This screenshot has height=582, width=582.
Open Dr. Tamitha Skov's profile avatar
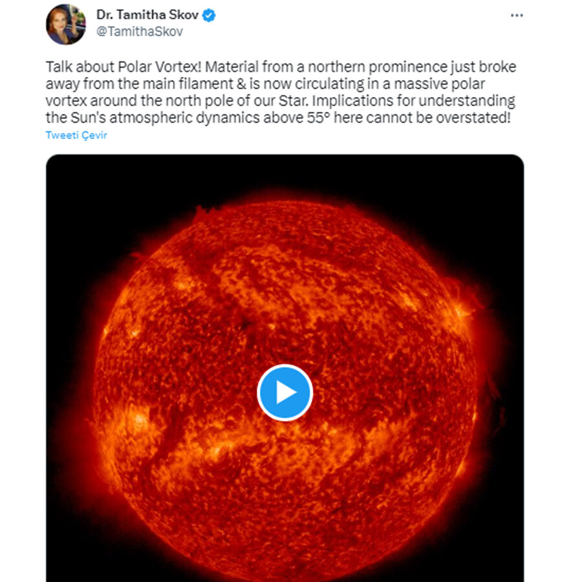click(x=65, y=25)
